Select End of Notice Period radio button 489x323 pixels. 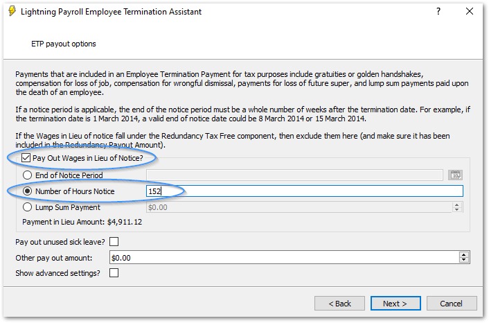pyautogui.click(x=28, y=175)
